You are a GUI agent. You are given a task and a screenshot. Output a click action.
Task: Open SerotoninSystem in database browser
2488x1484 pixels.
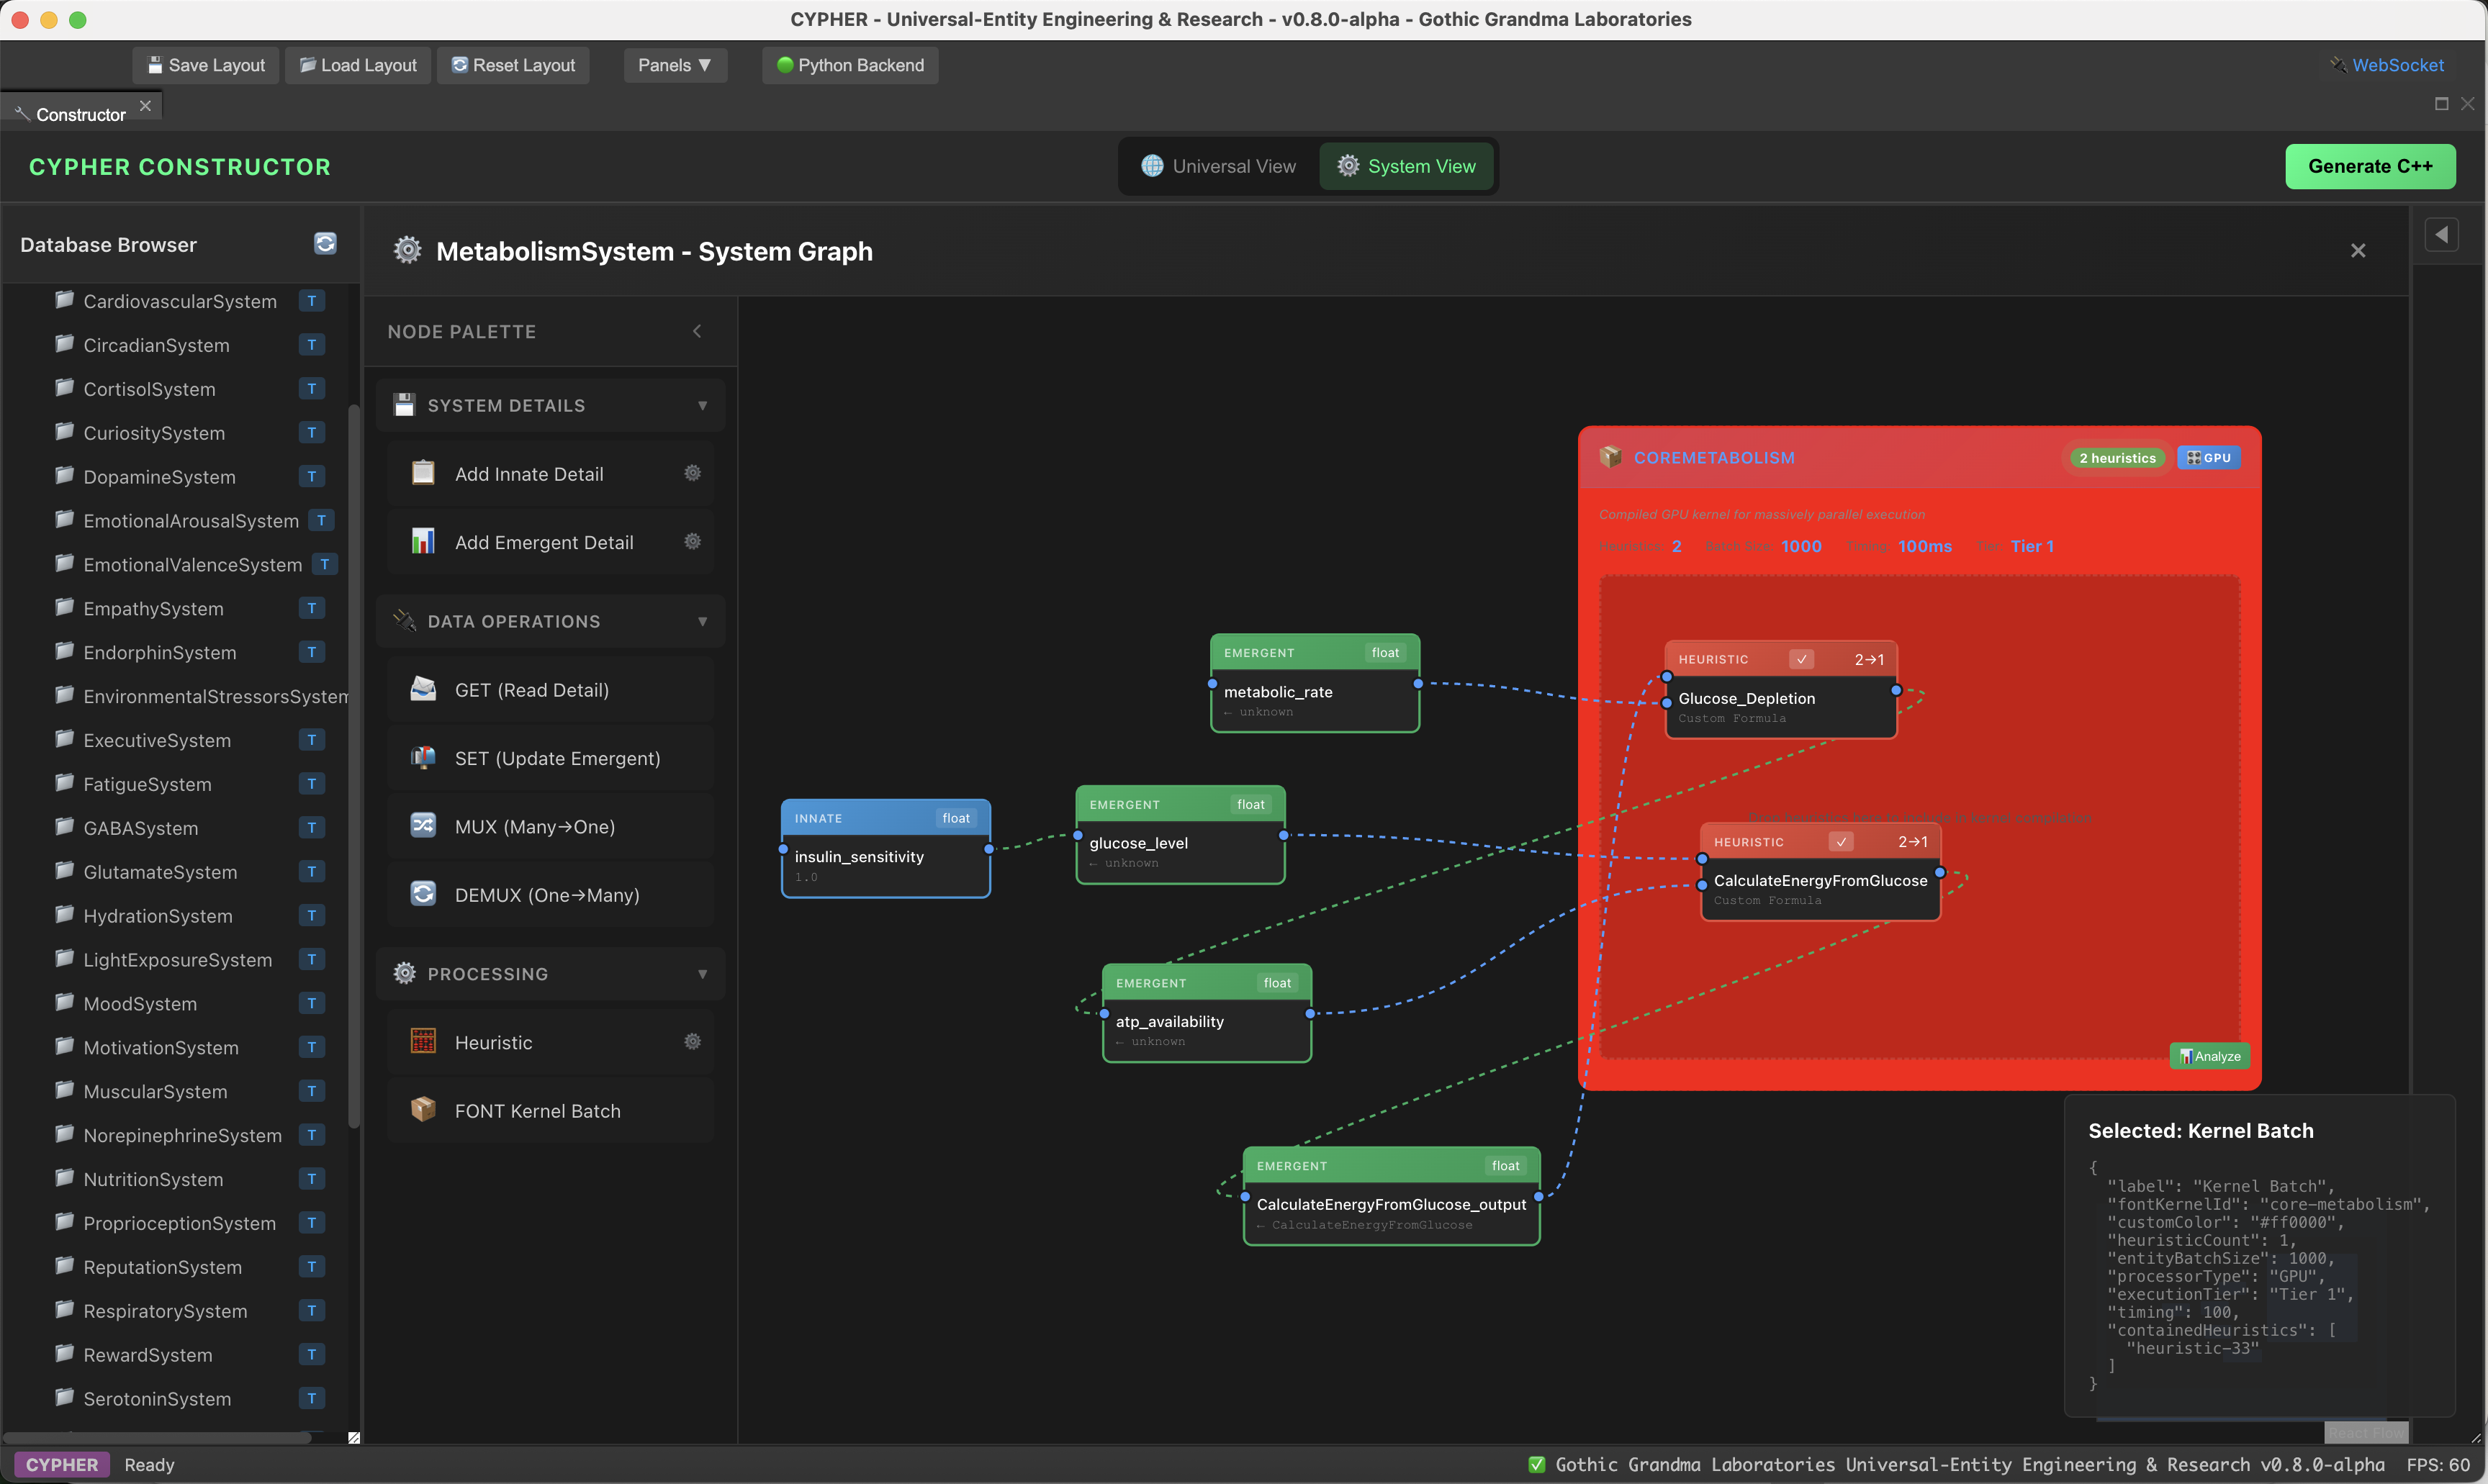tap(157, 1398)
